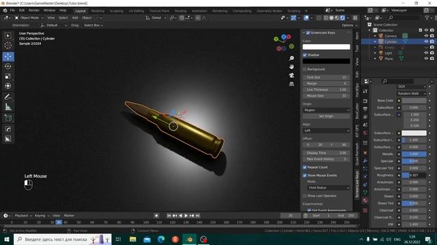The image size is (437, 245).
Task: Click the Windows taskbar search box
Action: [62, 239]
